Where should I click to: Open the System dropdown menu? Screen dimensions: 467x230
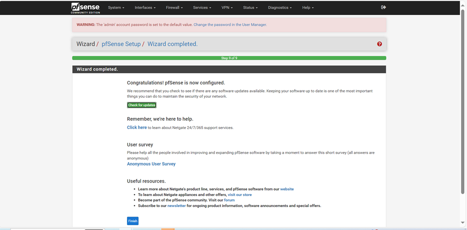tap(116, 8)
